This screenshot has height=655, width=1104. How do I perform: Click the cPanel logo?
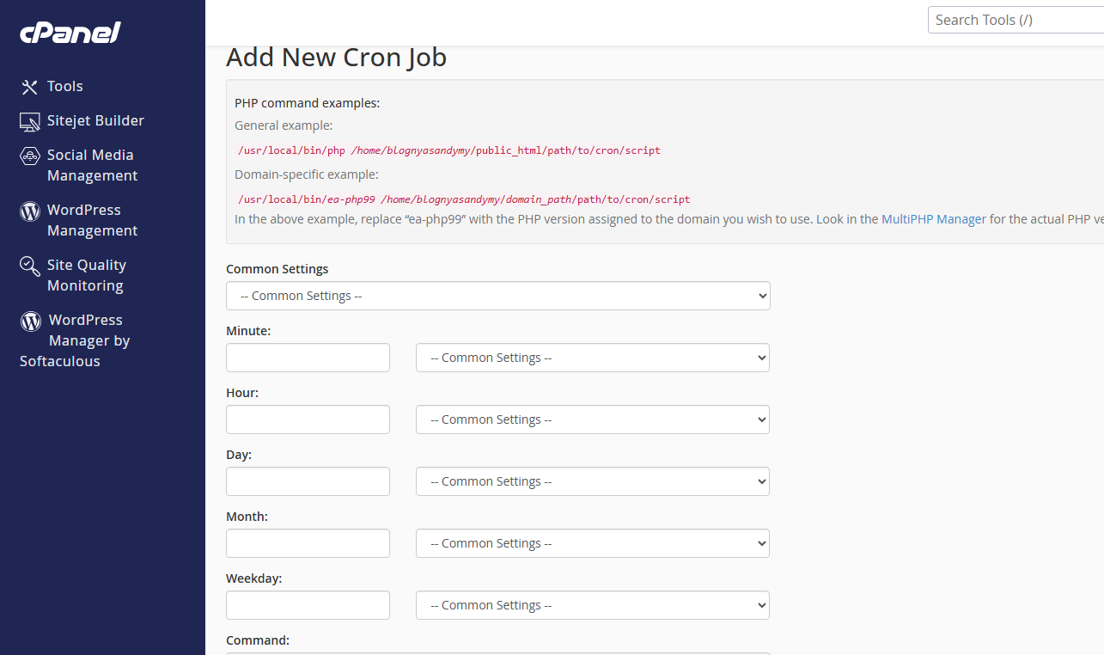tap(70, 33)
